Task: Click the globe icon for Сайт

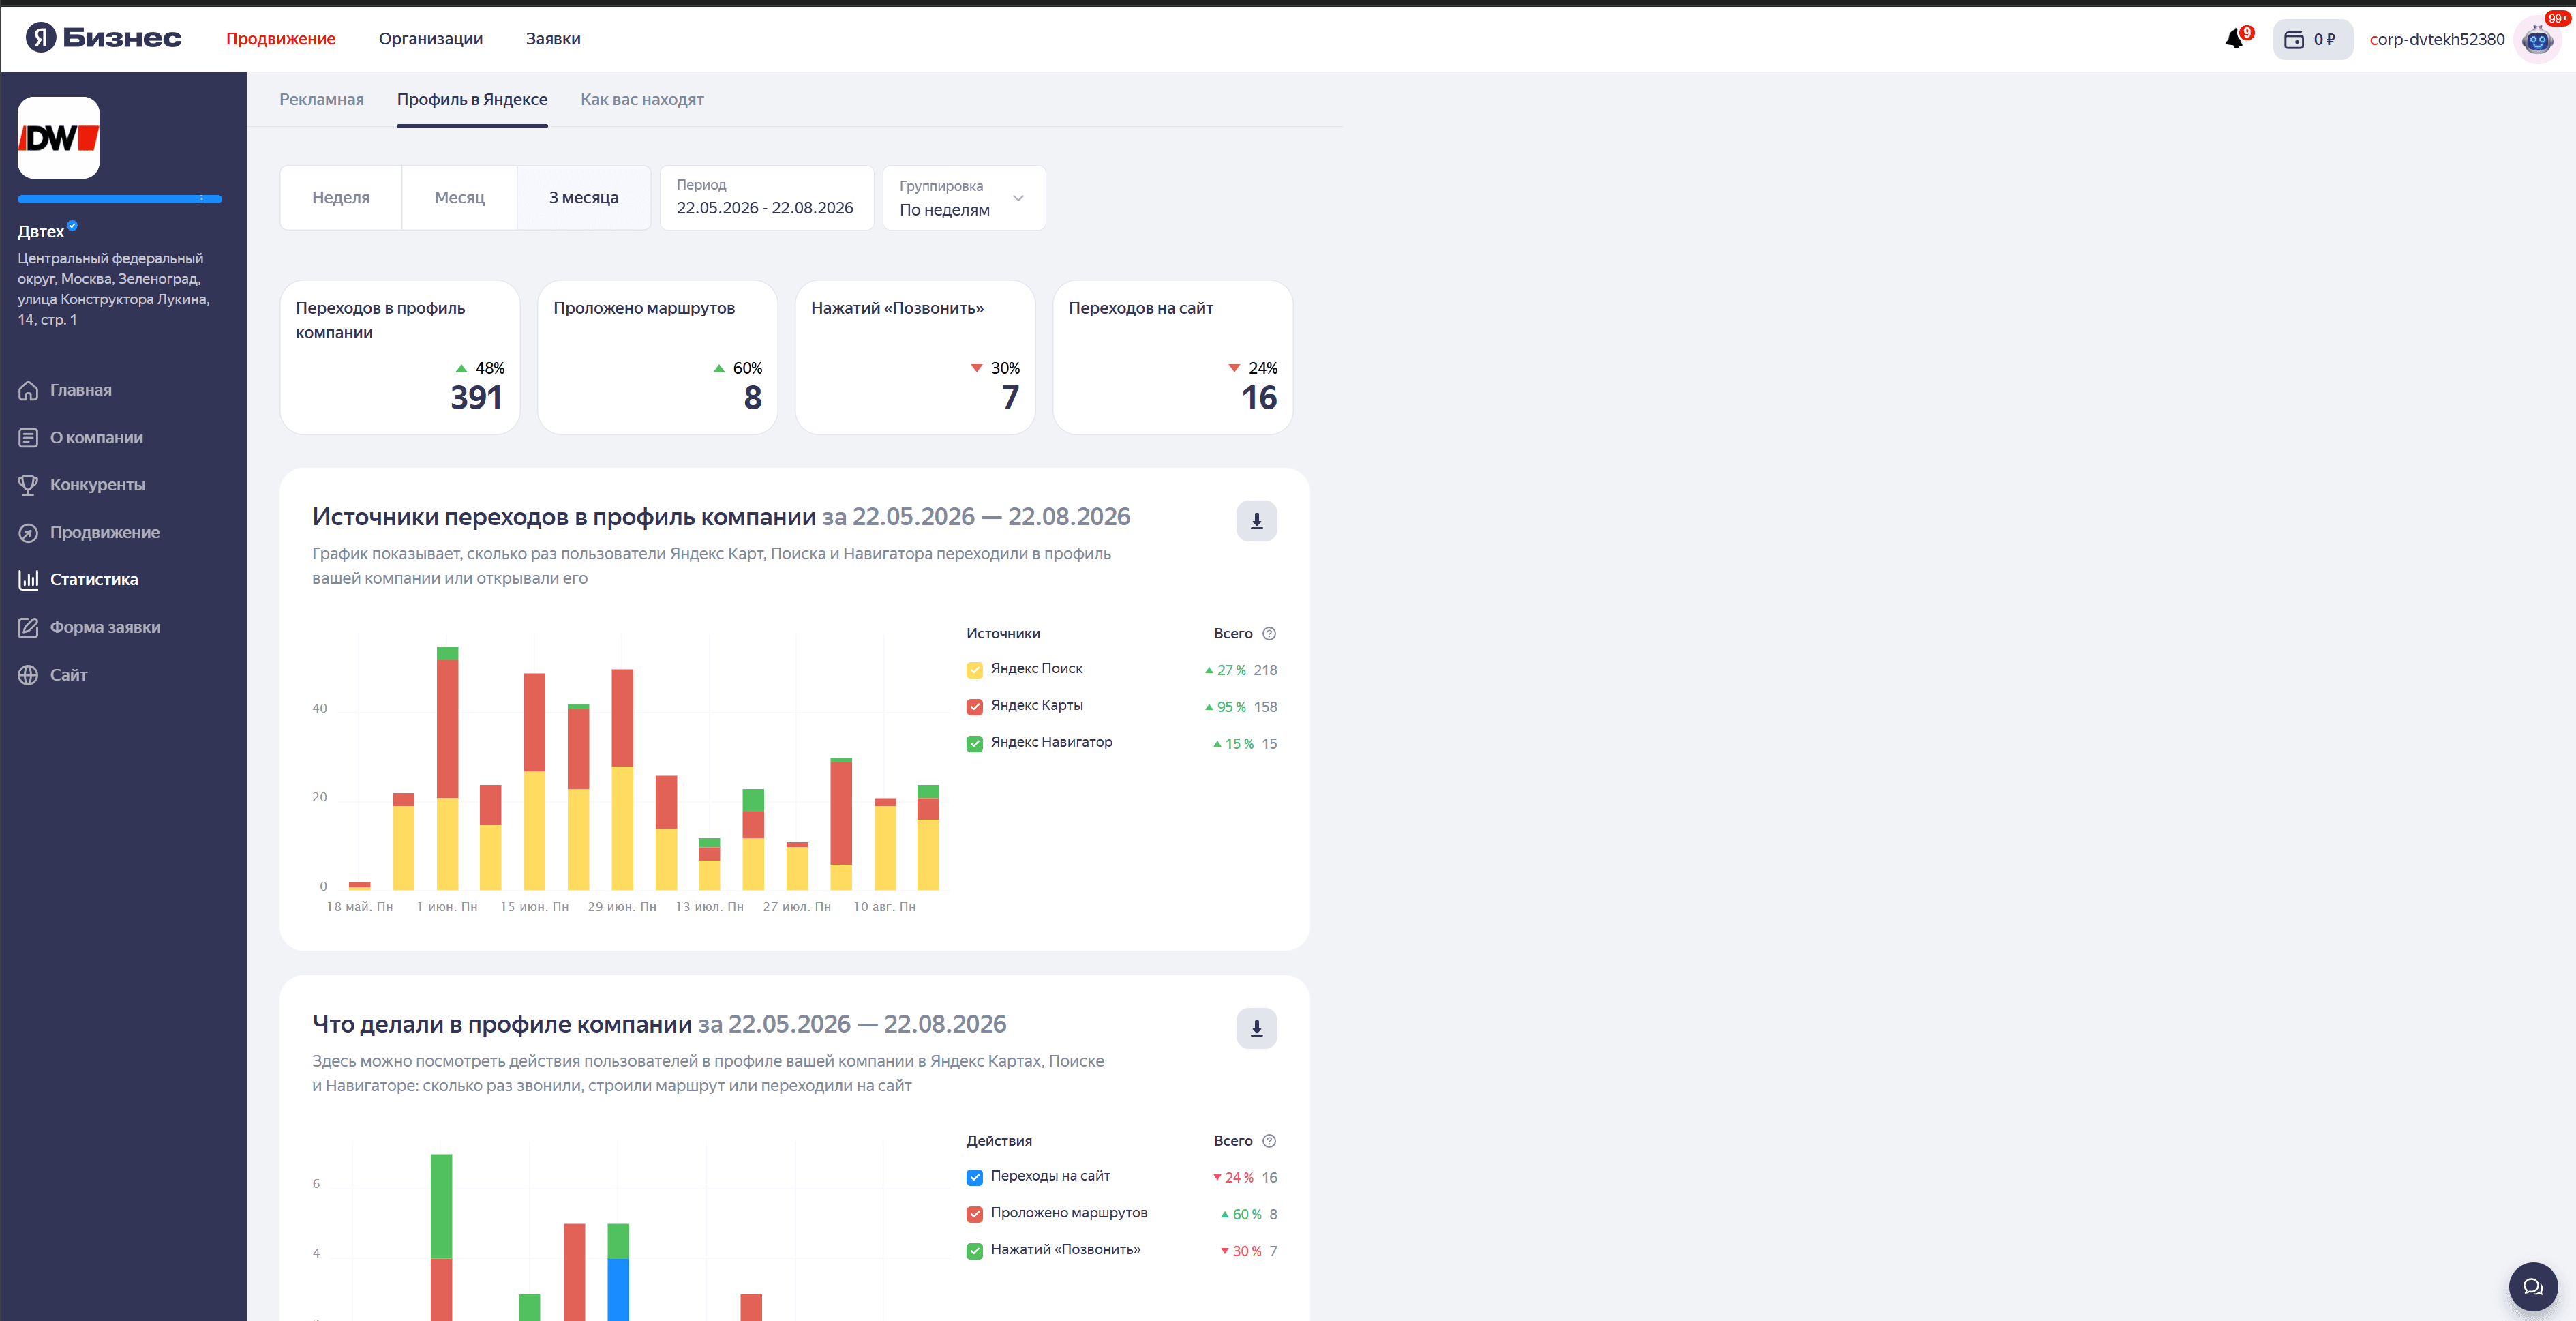Action: [x=28, y=674]
